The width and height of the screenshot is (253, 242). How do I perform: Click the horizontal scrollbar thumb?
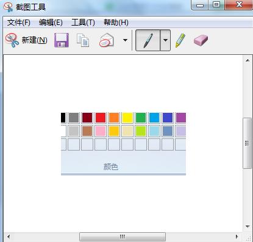[123, 237]
